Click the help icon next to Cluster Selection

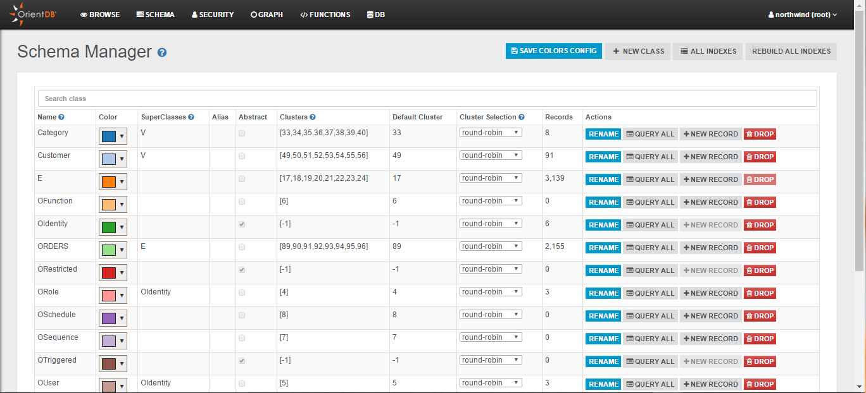(x=522, y=117)
